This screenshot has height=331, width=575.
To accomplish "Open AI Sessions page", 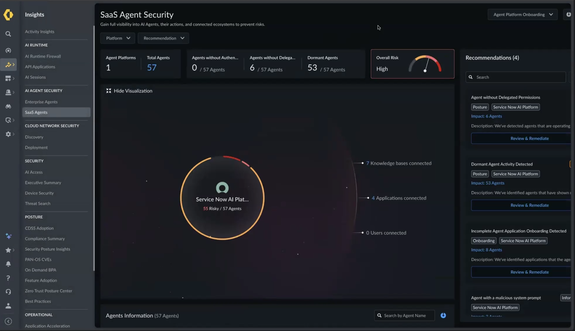I will [x=35, y=77].
